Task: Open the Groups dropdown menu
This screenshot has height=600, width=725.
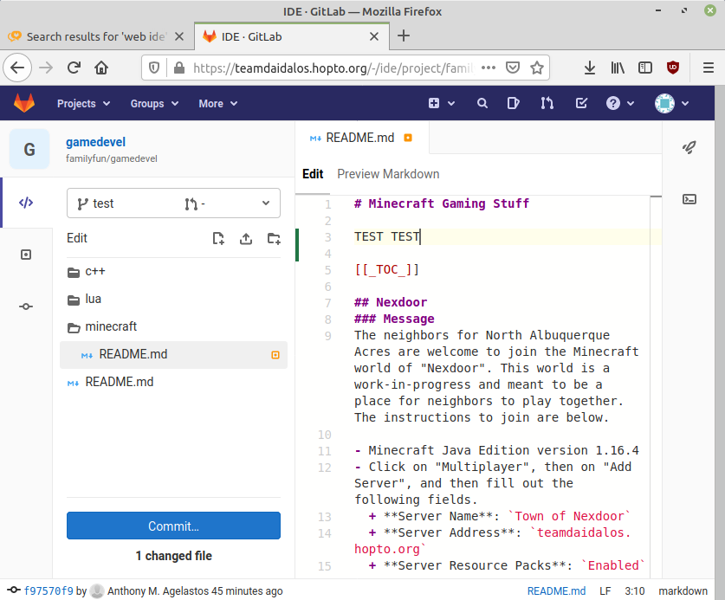Action: point(154,104)
